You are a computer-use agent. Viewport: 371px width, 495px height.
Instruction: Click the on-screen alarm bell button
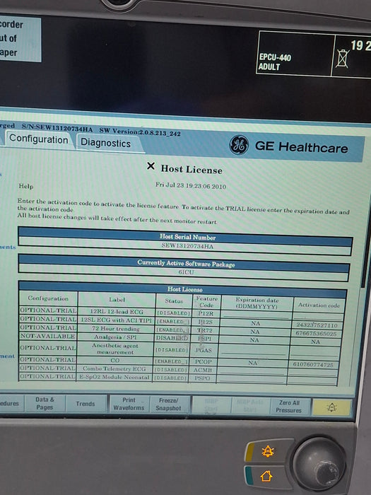tap(331, 407)
